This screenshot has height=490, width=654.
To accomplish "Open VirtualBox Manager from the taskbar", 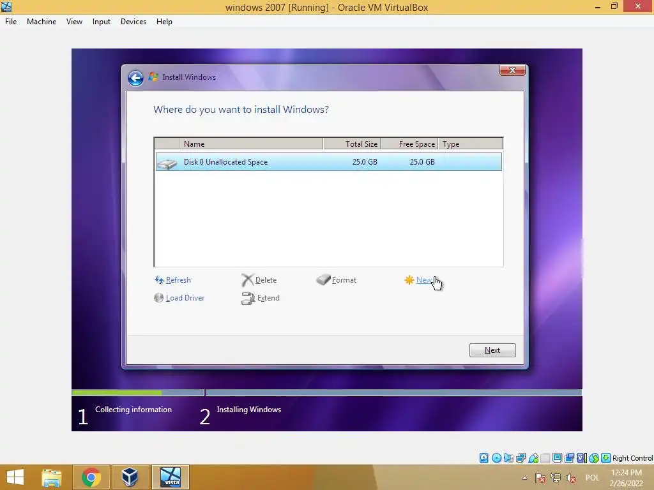I will (x=130, y=477).
